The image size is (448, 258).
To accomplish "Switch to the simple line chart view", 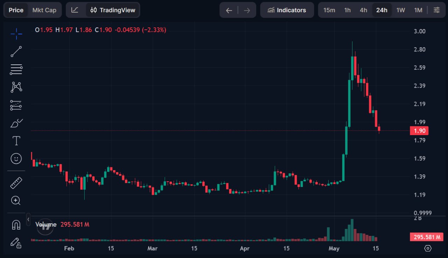I will coord(75,10).
